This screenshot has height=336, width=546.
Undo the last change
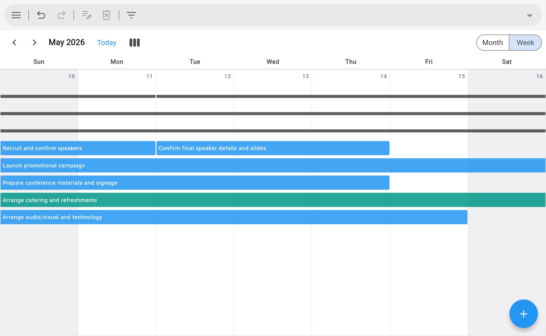click(41, 15)
